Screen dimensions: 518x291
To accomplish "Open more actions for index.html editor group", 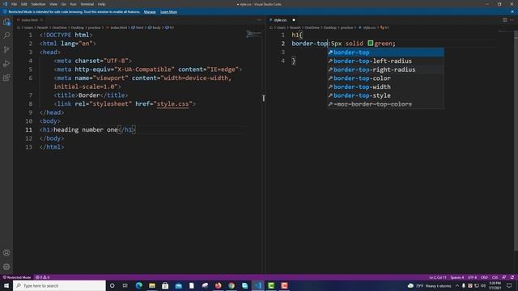I will [x=259, y=20].
